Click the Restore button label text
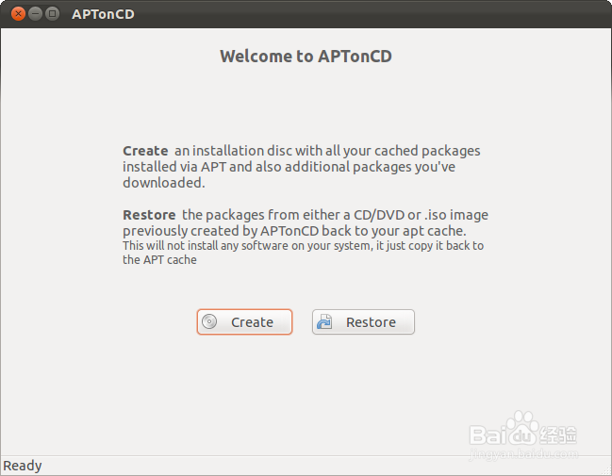The width and height of the screenshot is (612, 476). 371,322
